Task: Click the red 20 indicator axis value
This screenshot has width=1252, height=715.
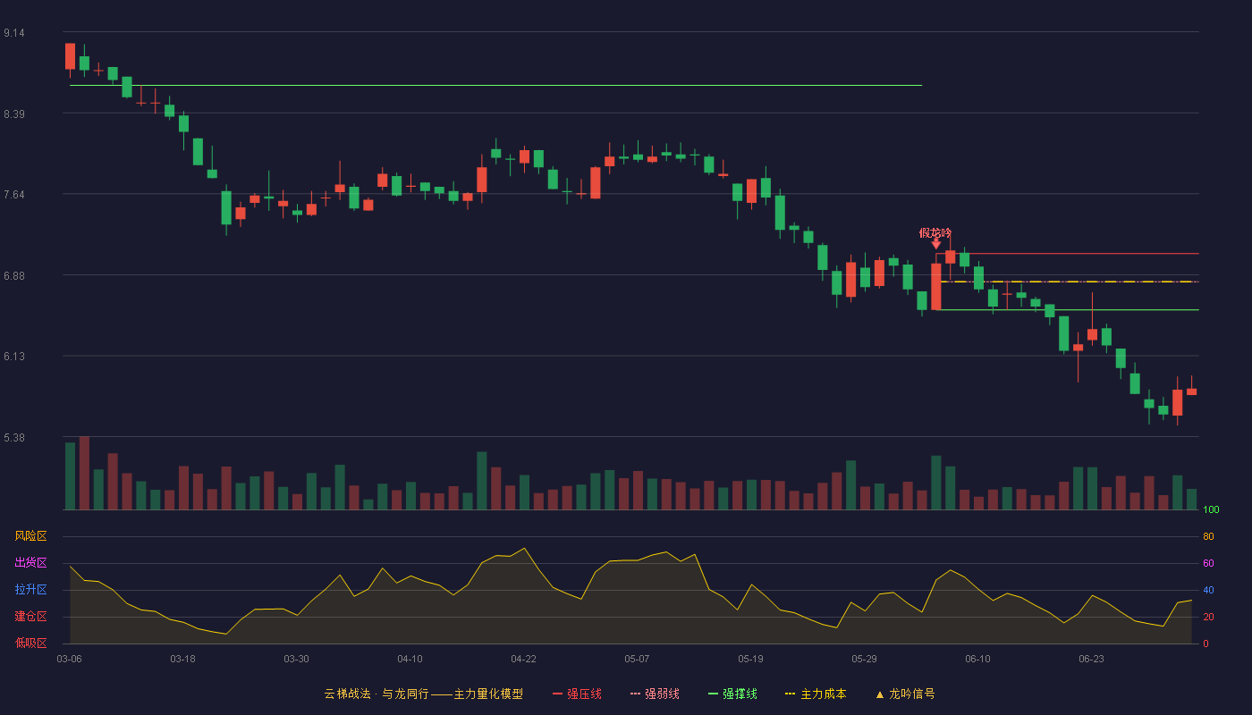Action: point(1208,618)
